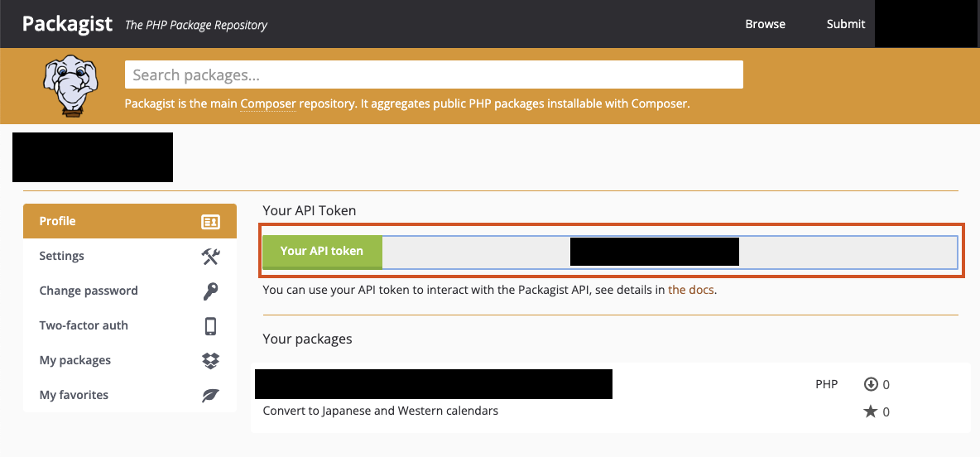Viewport: 980px width, 457px height.
Task: Click the green Your API token button
Action: (322, 252)
